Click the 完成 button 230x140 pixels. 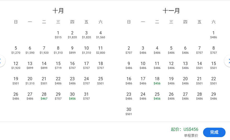click(x=214, y=132)
